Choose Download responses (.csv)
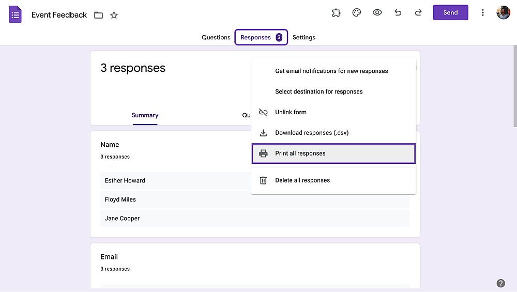517x292 pixels. point(333,133)
